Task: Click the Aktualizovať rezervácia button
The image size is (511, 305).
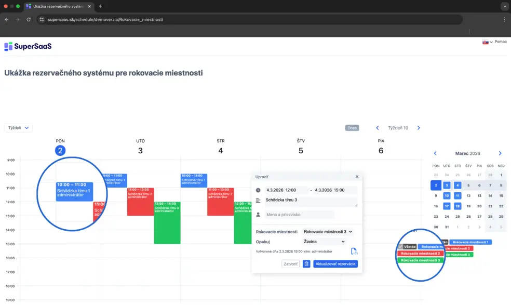Action: 335,264
